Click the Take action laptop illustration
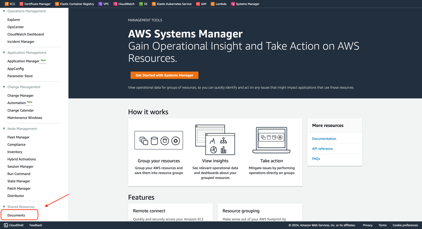Screen dimensions: 422x229 tap(272, 140)
